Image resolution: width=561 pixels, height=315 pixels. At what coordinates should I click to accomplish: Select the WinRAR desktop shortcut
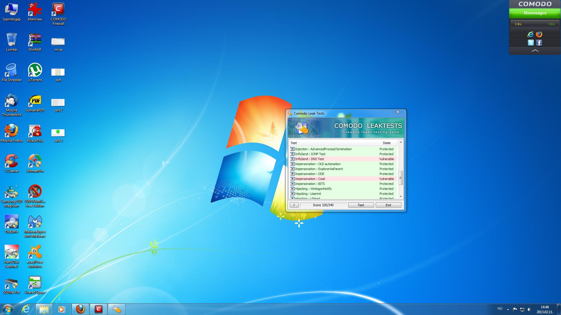(x=35, y=42)
